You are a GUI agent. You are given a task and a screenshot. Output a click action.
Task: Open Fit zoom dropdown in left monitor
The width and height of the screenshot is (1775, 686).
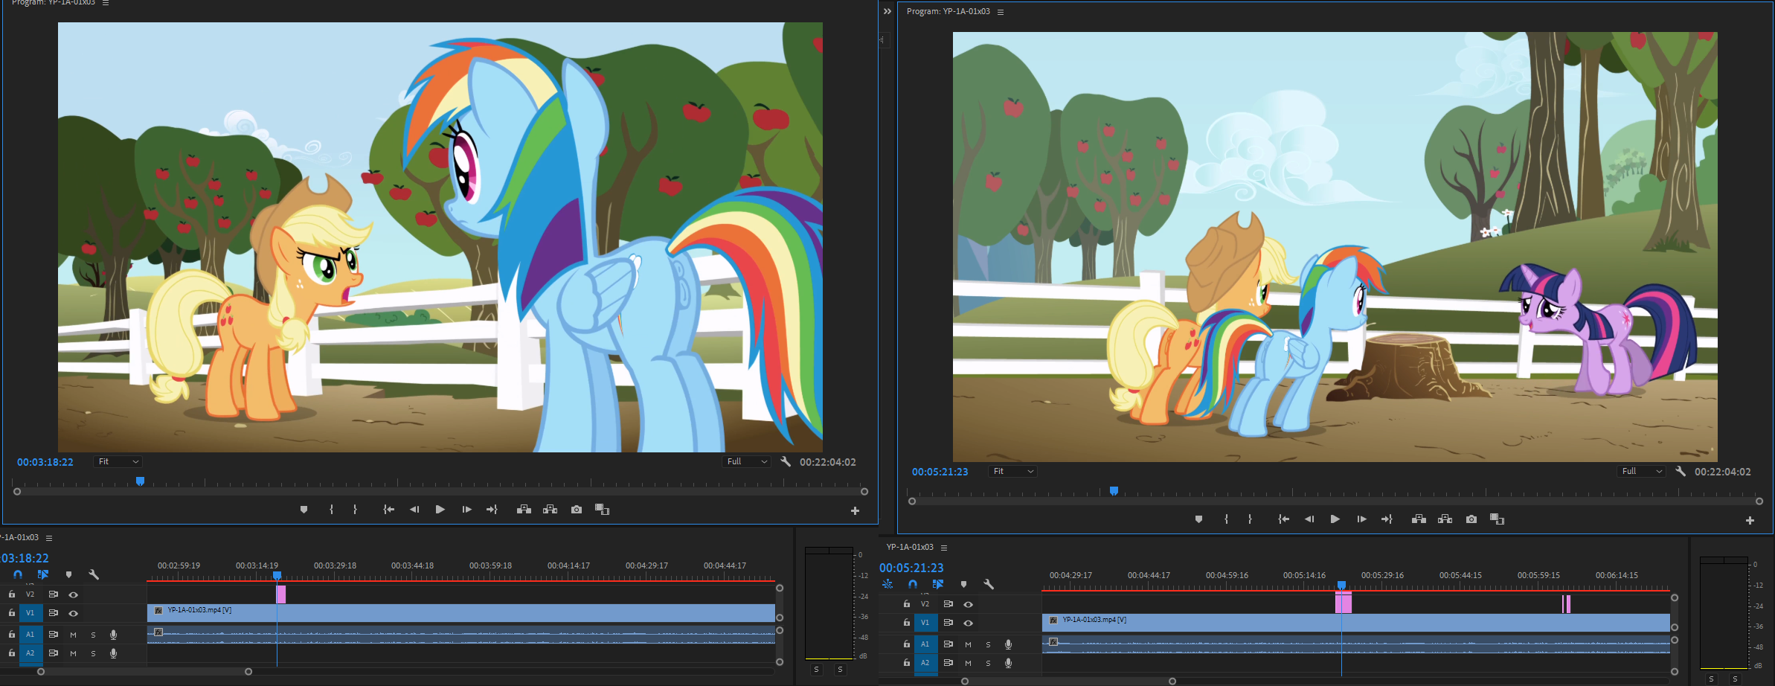click(x=118, y=462)
